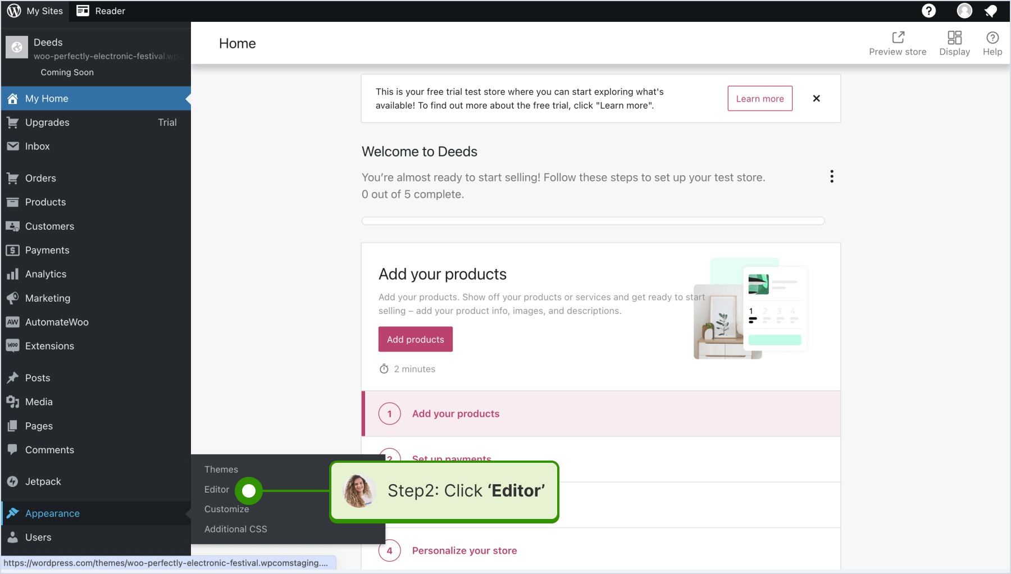Open notifications bell icon in top bar
Viewport: 1011px width, 574px height.
(991, 11)
